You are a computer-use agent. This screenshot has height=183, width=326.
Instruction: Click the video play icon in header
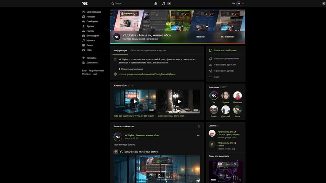coord(169,3)
